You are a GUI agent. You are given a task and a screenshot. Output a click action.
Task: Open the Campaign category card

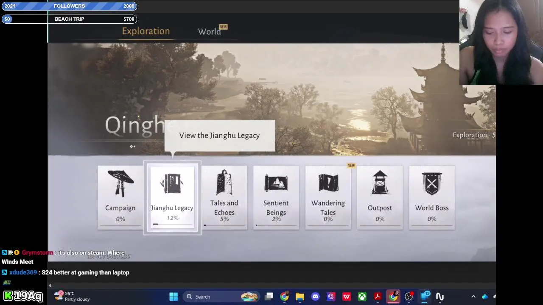click(120, 197)
